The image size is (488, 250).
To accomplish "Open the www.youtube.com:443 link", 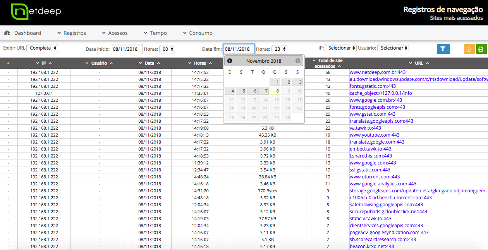I will 374,135.
